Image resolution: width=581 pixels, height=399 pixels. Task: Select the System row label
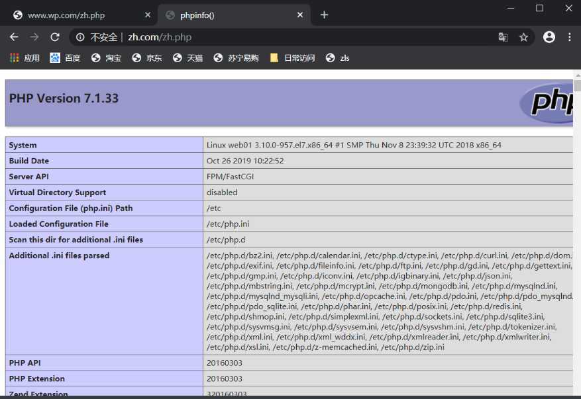[23, 145]
